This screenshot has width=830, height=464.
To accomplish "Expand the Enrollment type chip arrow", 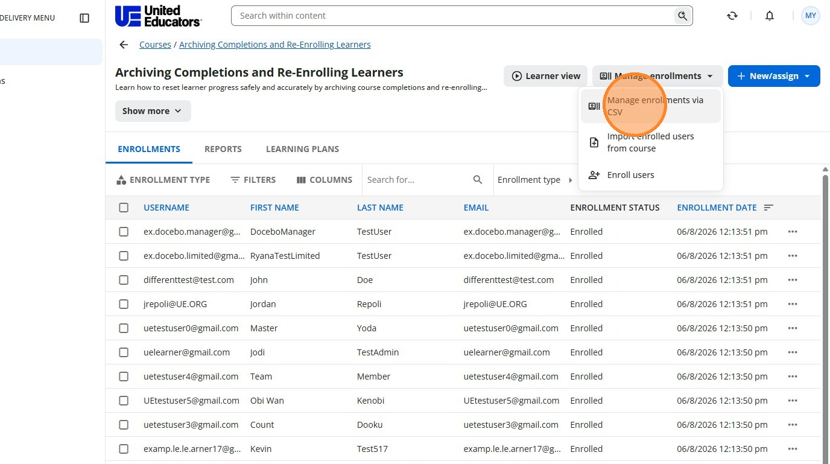I will click(x=571, y=180).
